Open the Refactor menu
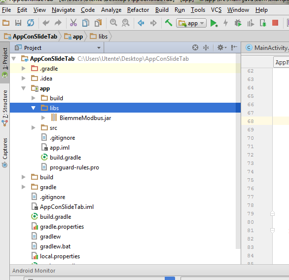 click(138, 10)
